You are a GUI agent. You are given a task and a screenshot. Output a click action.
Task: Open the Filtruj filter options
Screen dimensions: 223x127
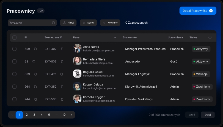68,23
